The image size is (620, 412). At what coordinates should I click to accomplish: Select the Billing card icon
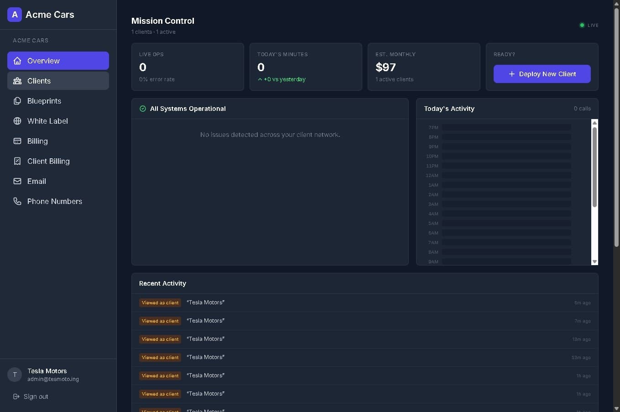point(17,141)
